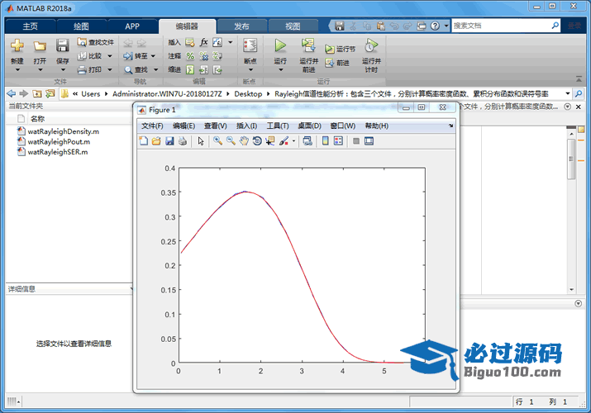Click Figure 1 insert colorbar icon

(326, 141)
